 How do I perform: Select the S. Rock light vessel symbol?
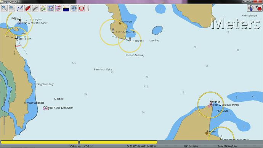coord(45,107)
